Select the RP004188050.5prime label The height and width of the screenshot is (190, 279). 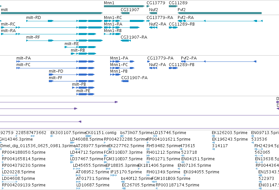[24, 152]
